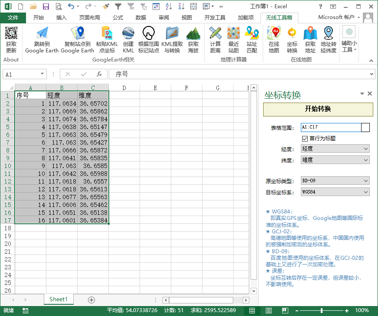Click the Open folder icon
Screen dimensions: 378x316
click(x=33, y=6)
